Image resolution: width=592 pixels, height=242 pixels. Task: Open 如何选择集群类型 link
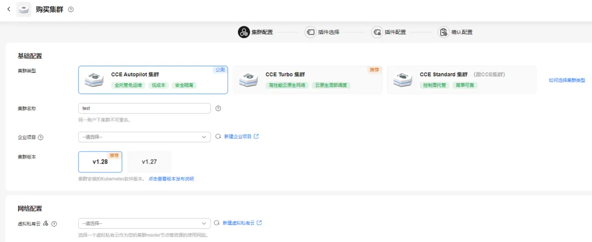pos(567,80)
